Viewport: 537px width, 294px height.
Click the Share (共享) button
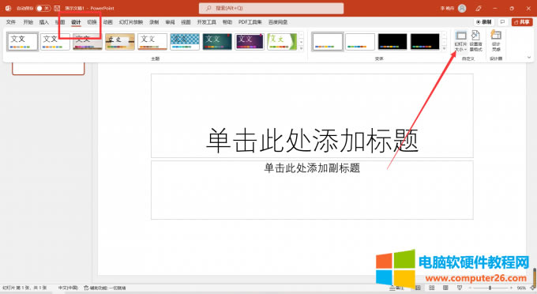[x=521, y=22]
